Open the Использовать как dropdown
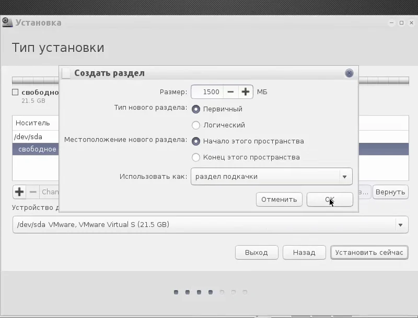Image resolution: width=418 pixels, height=318 pixels. [272, 176]
